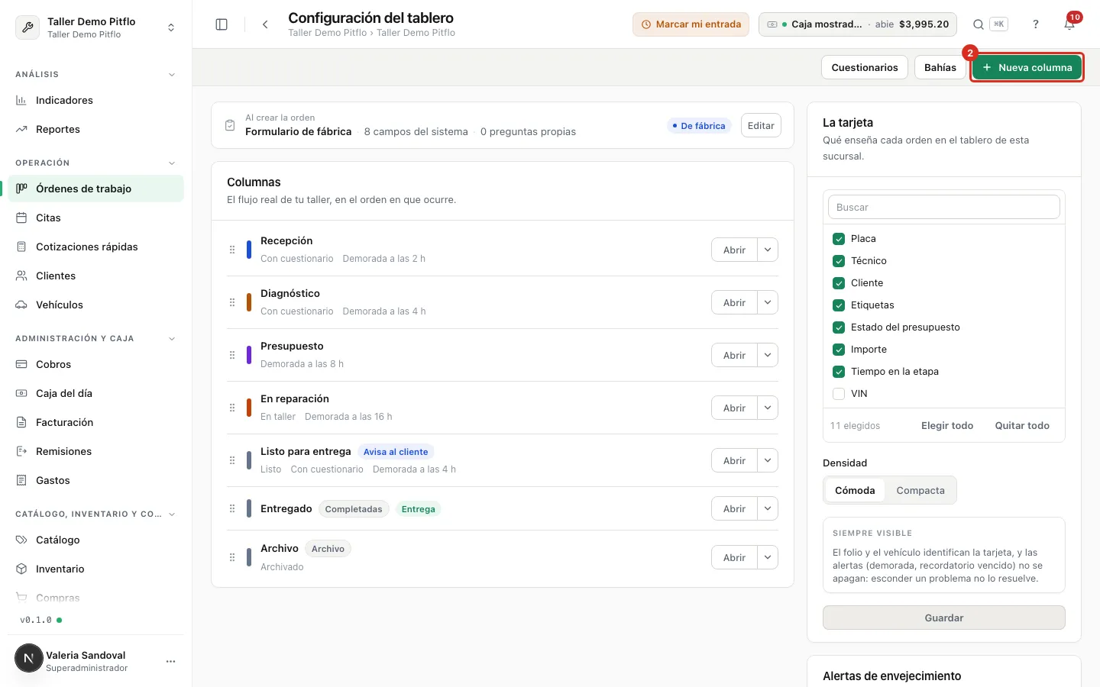This screenshot has height=687, width=1100.
Task: Grab the Recepción row drag handle
Action: point(232,250)
